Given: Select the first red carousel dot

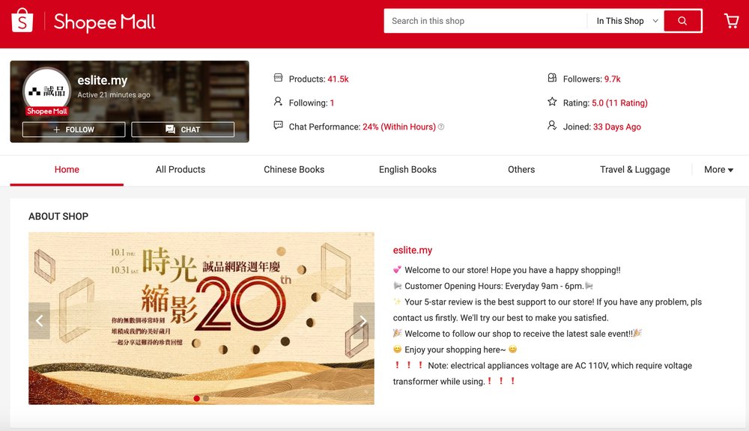Looking at the screenshot, I should 197,398.
